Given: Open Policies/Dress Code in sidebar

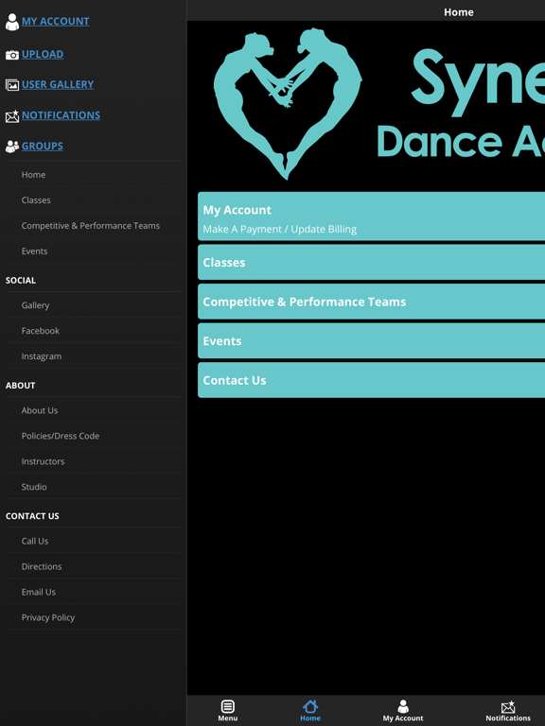Looking at the screenshot, I should [x=93, y=436].
